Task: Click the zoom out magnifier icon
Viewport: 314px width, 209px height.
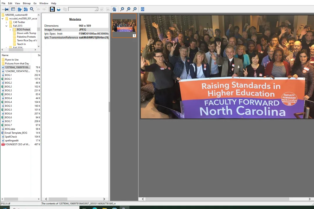Action: pos(129,9)
